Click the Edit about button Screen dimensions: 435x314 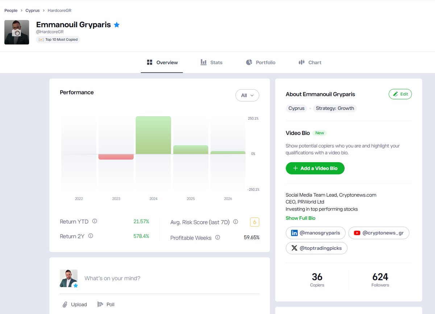point(400,94)
